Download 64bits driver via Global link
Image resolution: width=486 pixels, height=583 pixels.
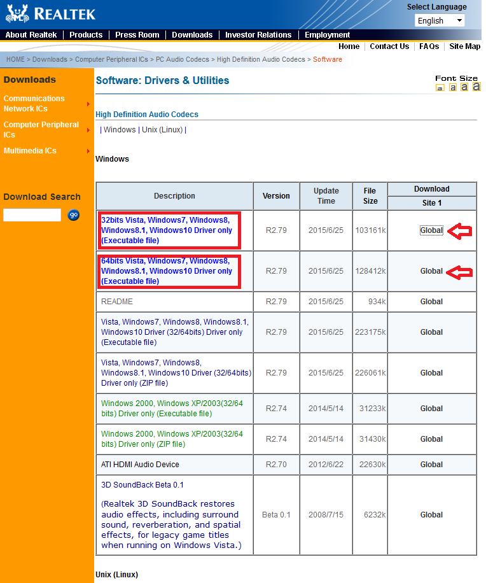431,271
